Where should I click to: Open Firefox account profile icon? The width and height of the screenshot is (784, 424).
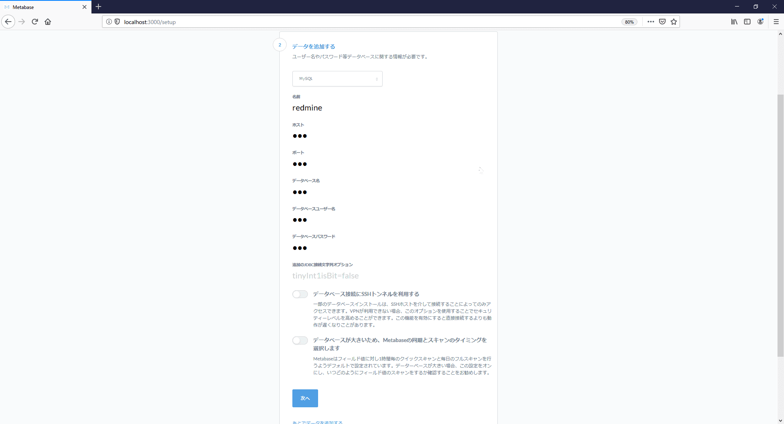click(760, 22)
